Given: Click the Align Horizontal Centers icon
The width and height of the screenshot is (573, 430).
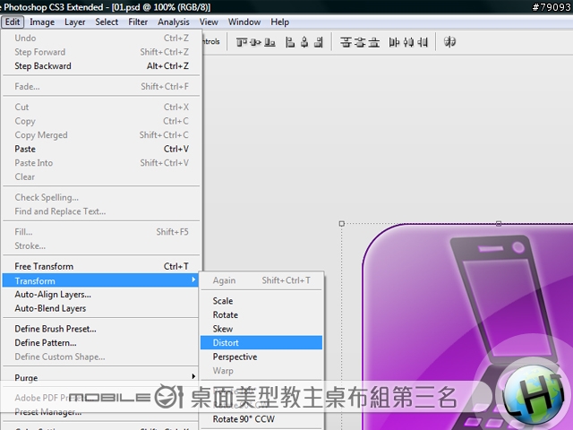Looking at the screenshot, I should pos(304,42).
